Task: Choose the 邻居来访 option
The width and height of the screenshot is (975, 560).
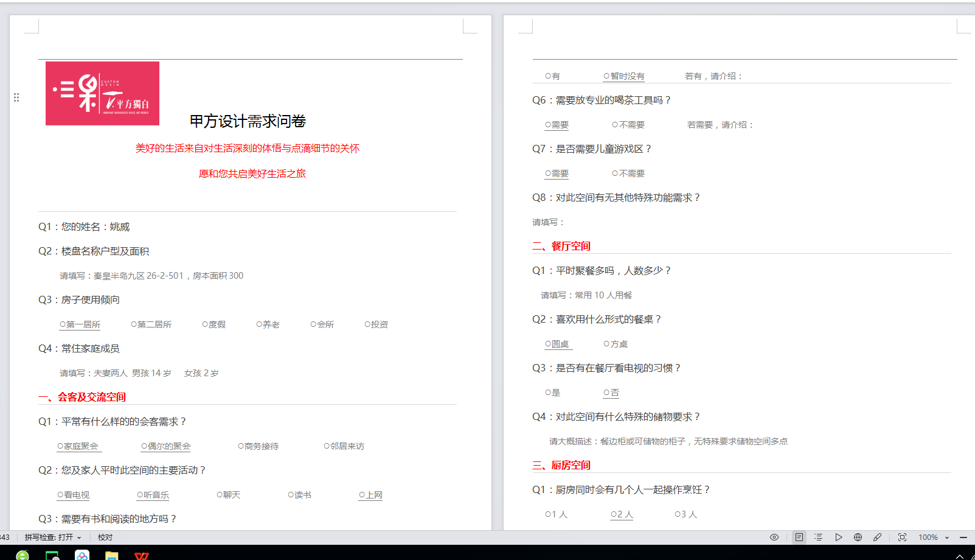Action: pyautogui.click(x=344, y=446)
